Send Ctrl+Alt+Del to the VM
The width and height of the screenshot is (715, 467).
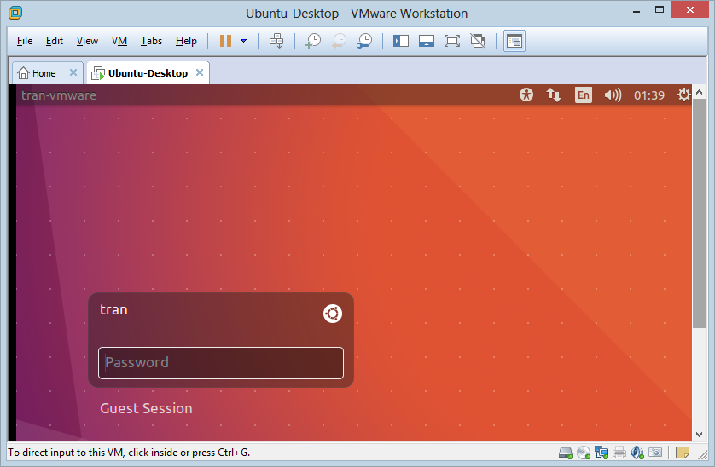(x=276, y=41)
